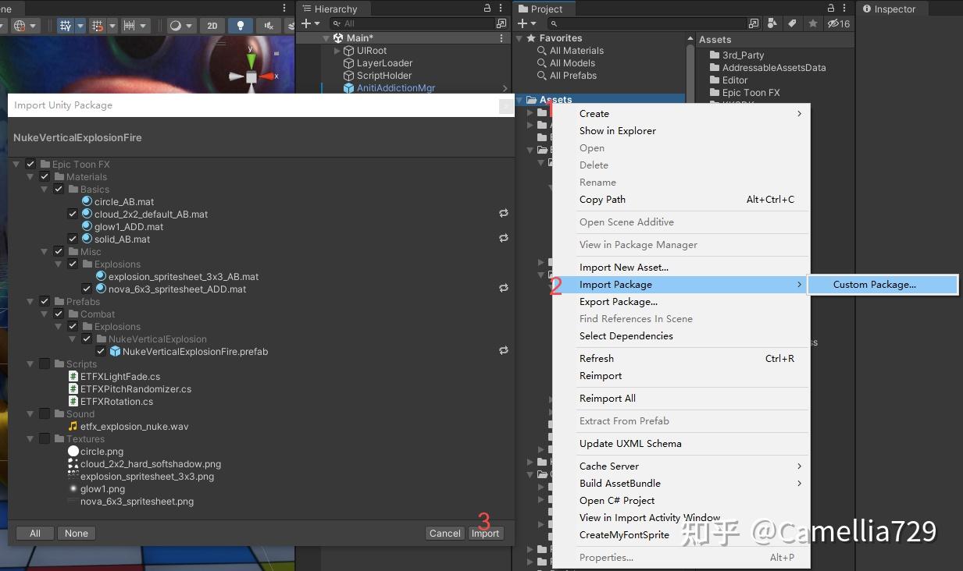The width and height of the screenshot is (963, 571).
Task: Click the search-by-type icon in Project panel
Action: point(772,23)
